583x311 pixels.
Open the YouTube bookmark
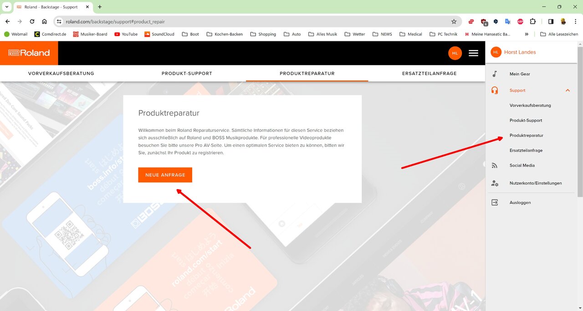[x=126, y=34]
